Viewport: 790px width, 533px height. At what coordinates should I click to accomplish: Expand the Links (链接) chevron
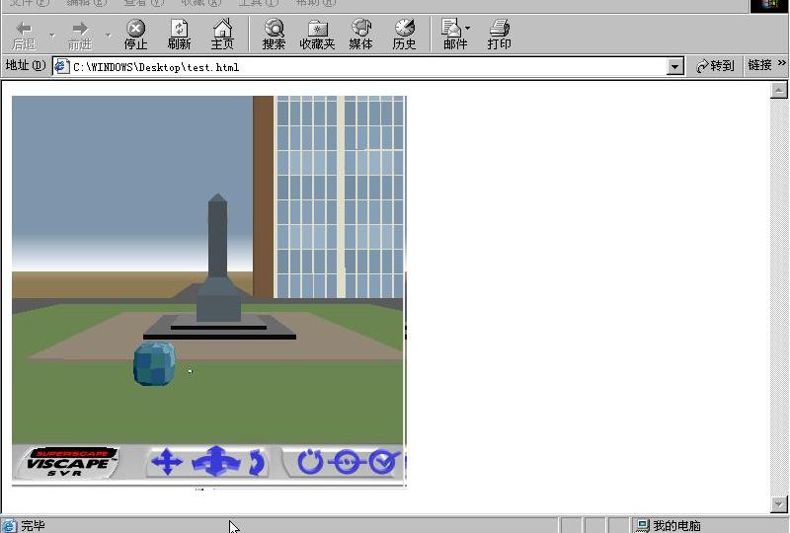tap(782, 65)
